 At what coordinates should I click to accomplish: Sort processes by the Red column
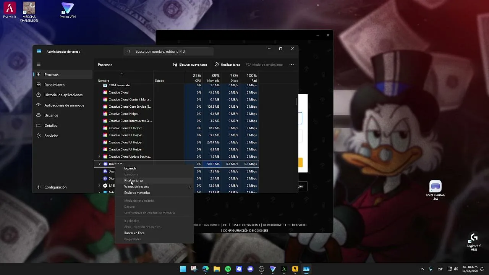coord(249,78)
